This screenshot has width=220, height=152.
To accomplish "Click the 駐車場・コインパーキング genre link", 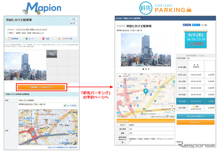I will pyautogui.click(x=38, y=30).
